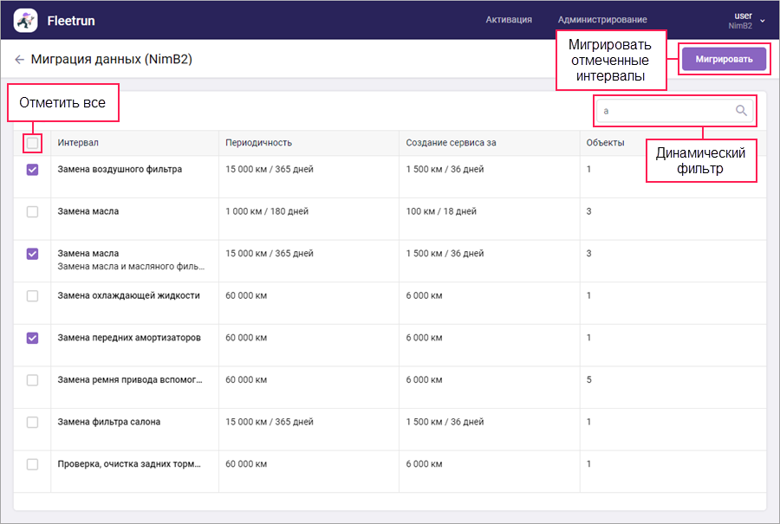Click the Периодичность column header
Image resolution: width=780 pixels, height=524 pixels.
pos(258,143)
